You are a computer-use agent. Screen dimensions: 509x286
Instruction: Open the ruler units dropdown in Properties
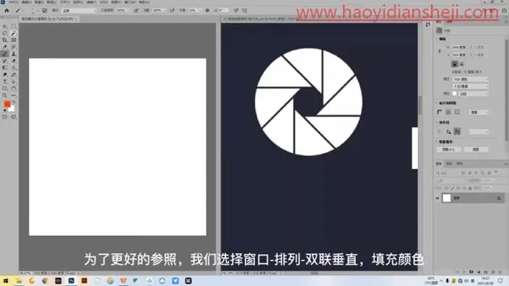pyautogui.click(x=479, y=113)
